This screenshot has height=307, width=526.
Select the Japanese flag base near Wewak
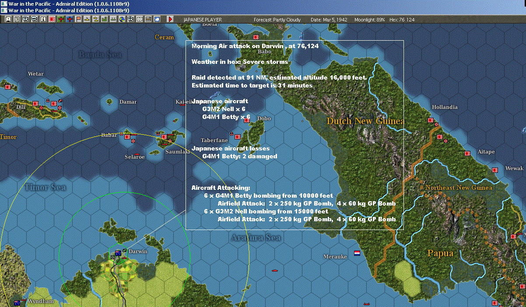click(x=495, y=170)
